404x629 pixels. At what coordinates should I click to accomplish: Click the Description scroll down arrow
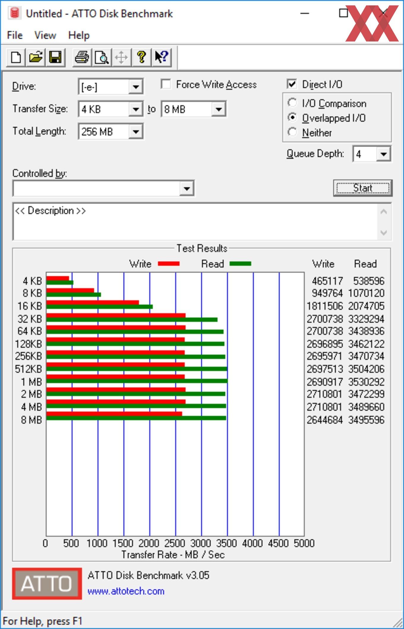coord(384,232)
